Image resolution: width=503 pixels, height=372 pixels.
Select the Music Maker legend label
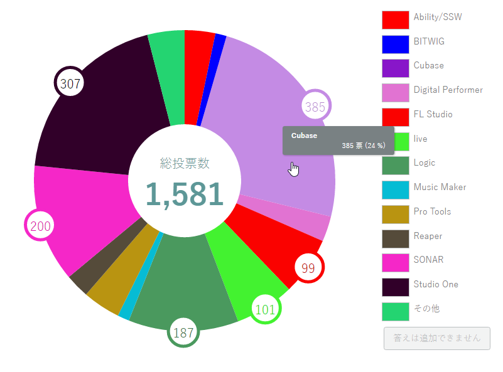coord(440,187)
